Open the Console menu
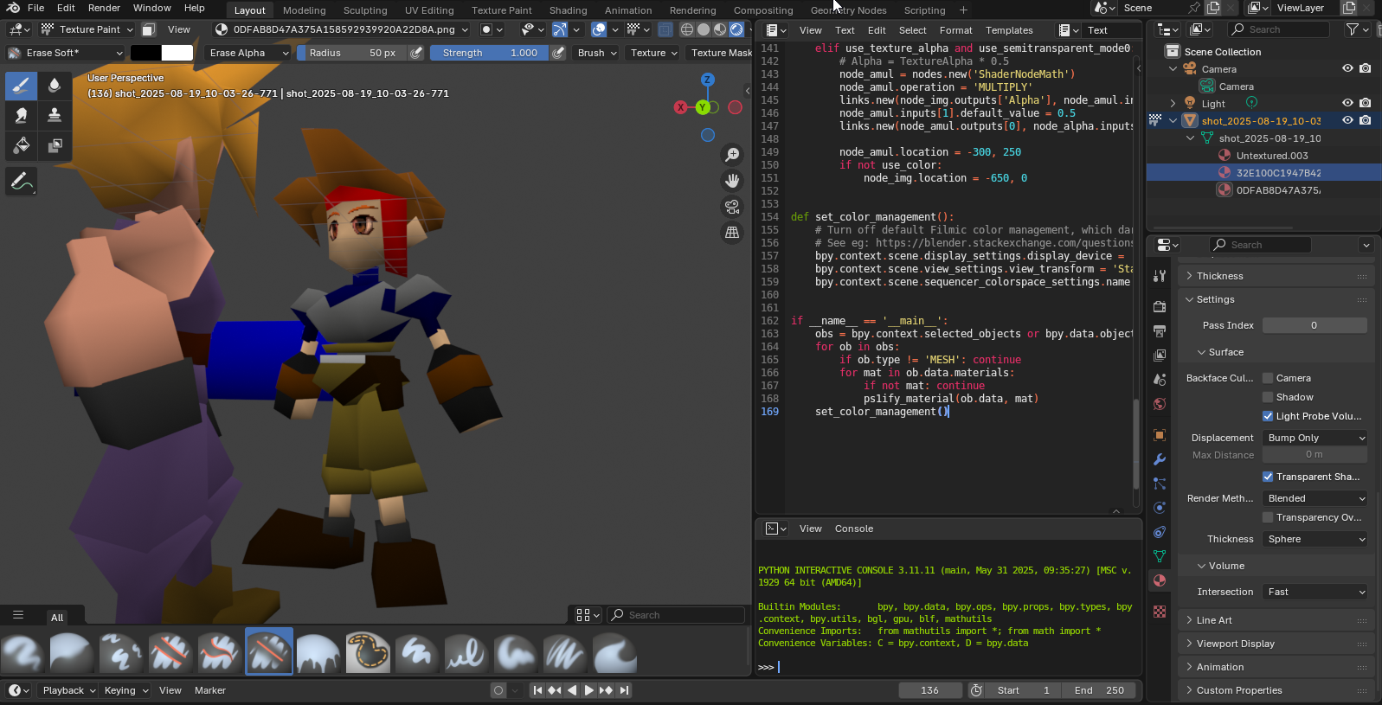This screenshot has width=1382, height=705. pyautogui.click(x=854, y=529)
